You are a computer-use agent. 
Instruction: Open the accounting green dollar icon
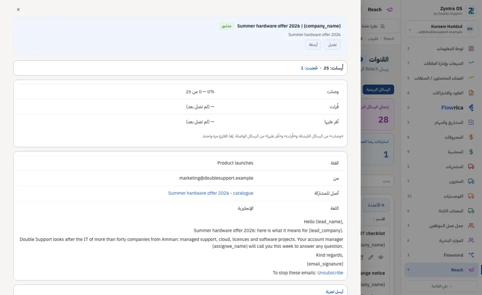[x=471, y=152]
